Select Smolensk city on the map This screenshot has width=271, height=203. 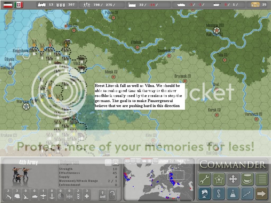169,56
